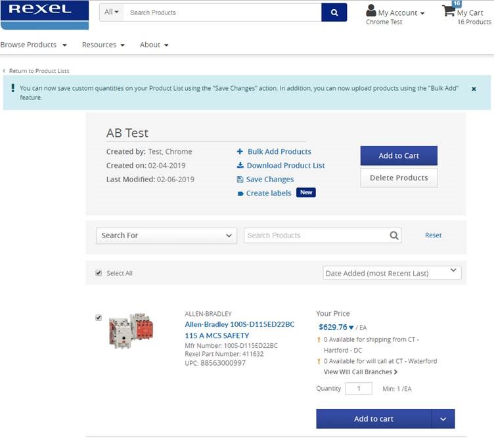Click the price arrow next to $629.76
494x442 pixels.
[351, 328]
